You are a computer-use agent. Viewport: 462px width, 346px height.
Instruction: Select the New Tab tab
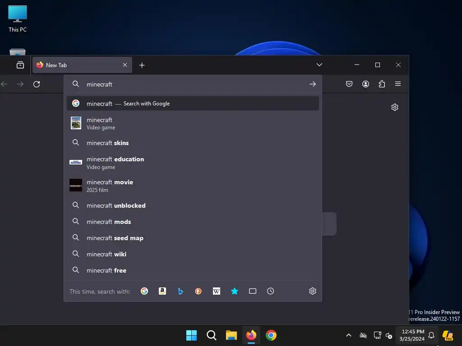point(82,65)
